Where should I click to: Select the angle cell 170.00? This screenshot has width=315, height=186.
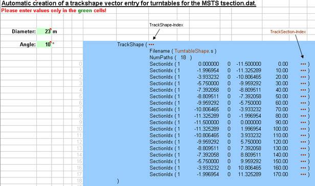(x=280, y=174)
